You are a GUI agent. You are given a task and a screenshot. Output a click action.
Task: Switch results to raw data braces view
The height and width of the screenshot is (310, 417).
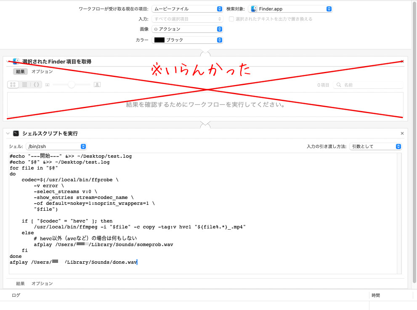[36, 85]
